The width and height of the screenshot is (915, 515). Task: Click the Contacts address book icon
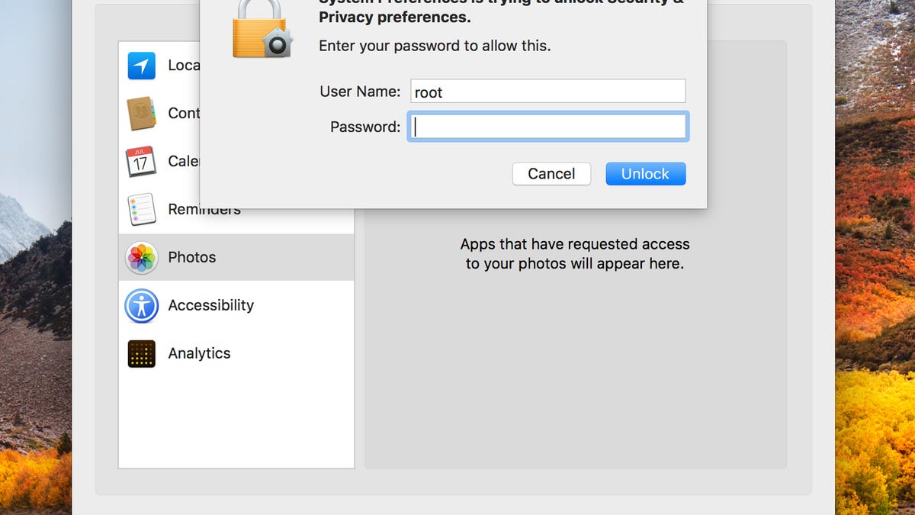[x=141, y=114]
